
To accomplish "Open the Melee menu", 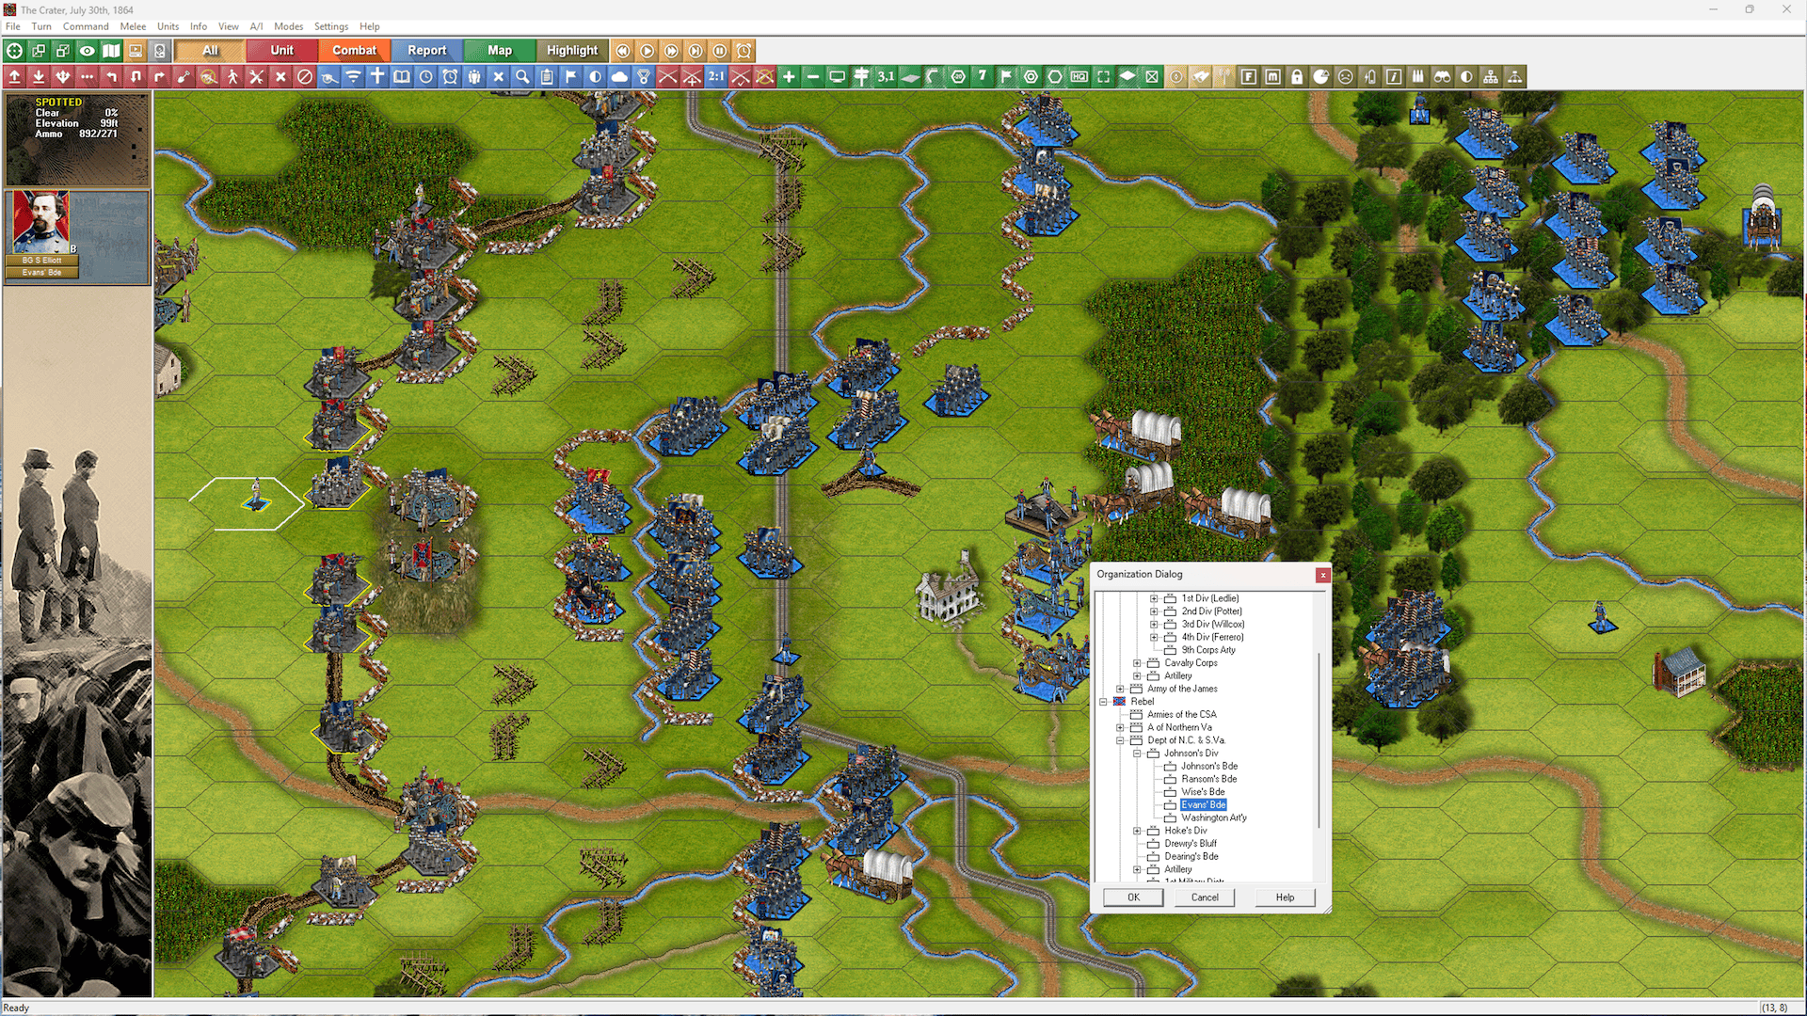I will 132,26.
